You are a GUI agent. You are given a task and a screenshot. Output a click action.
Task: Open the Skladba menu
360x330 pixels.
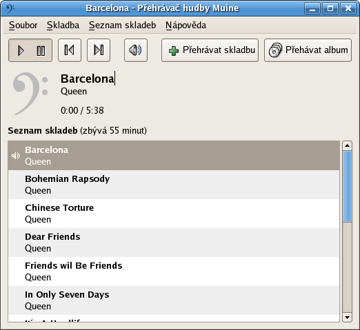(63, 25)
